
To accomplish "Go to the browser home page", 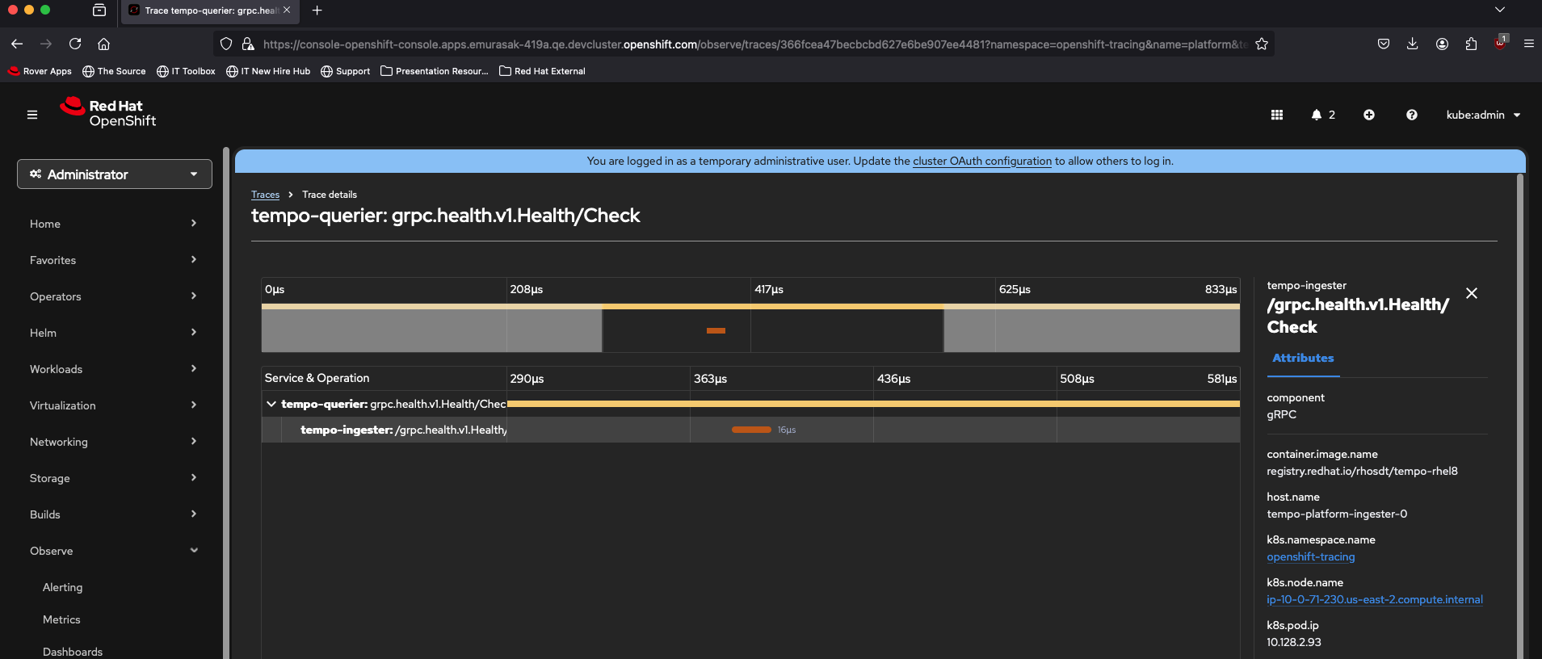I will [103, 44].
